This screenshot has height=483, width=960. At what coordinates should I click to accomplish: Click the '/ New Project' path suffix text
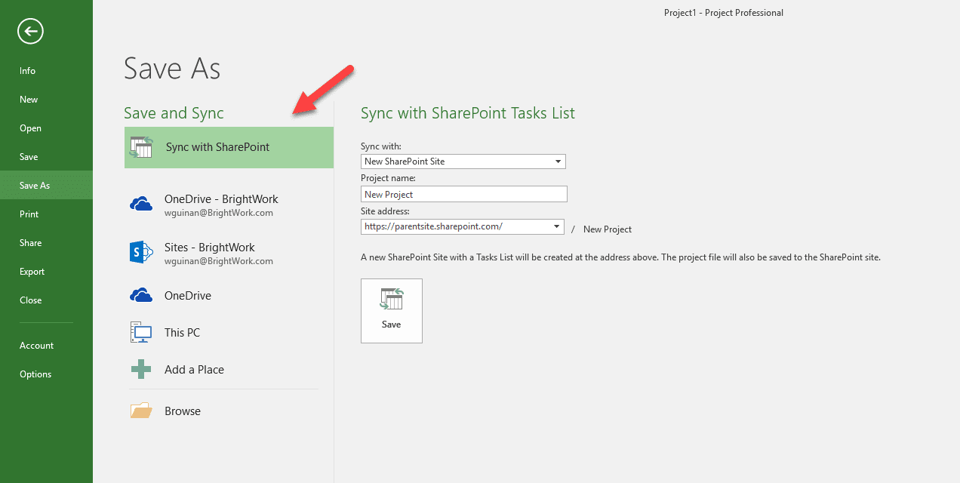pos(602,229)
